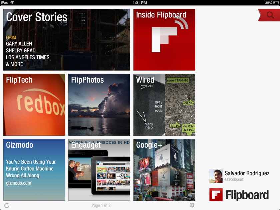Open settings via the gear icon
Screen dimensions: 280x210
click(x=192, y=205)
